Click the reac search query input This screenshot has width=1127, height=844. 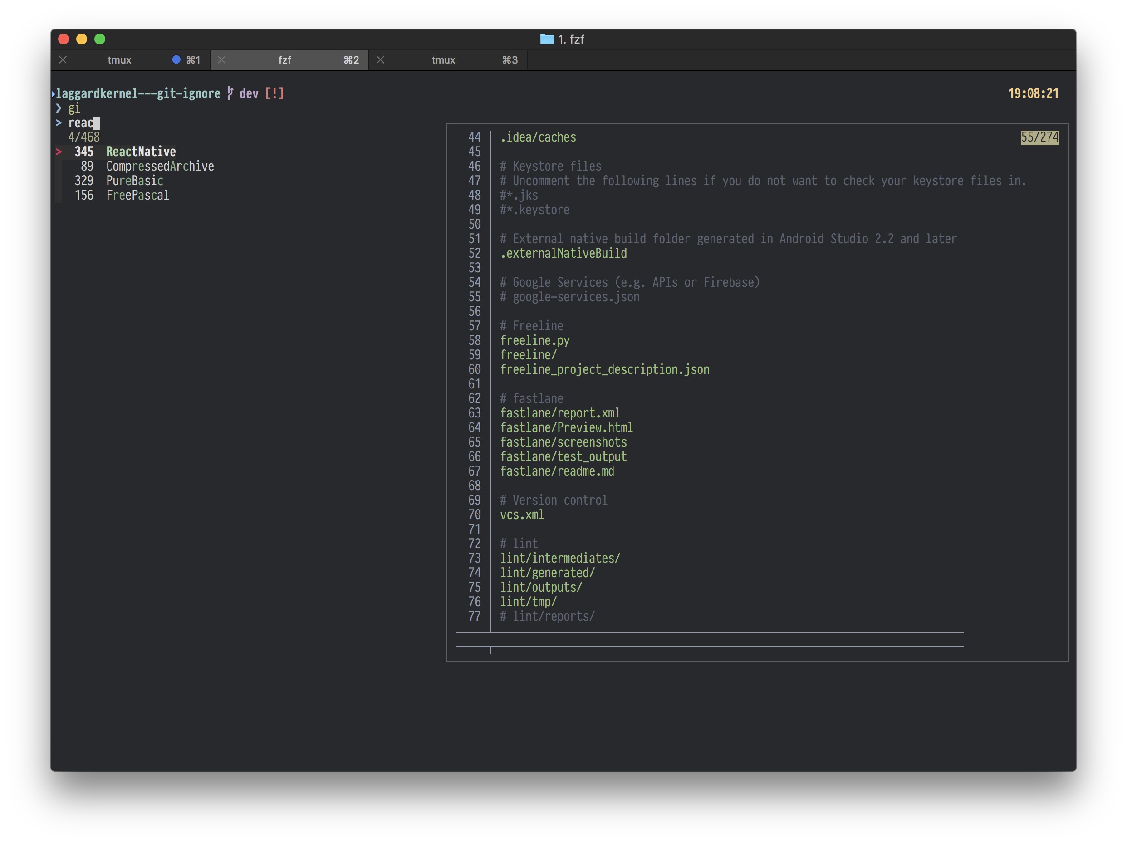82,123
